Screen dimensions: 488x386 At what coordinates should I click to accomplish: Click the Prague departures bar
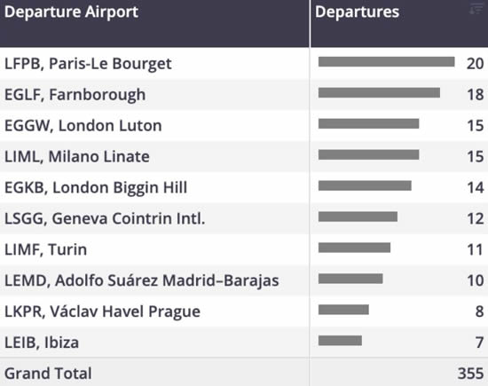pyautogui.click(x=343, y=310)
